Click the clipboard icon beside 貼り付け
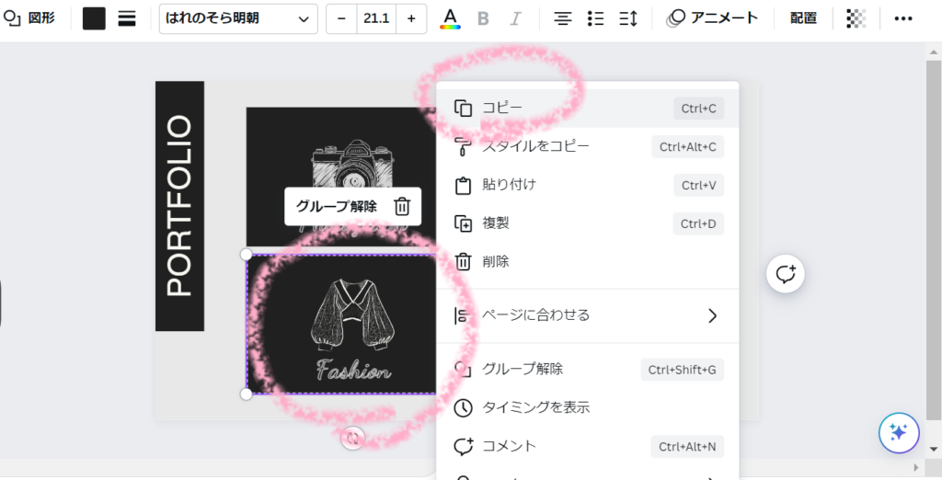942x480 pixels. [463, 185]
